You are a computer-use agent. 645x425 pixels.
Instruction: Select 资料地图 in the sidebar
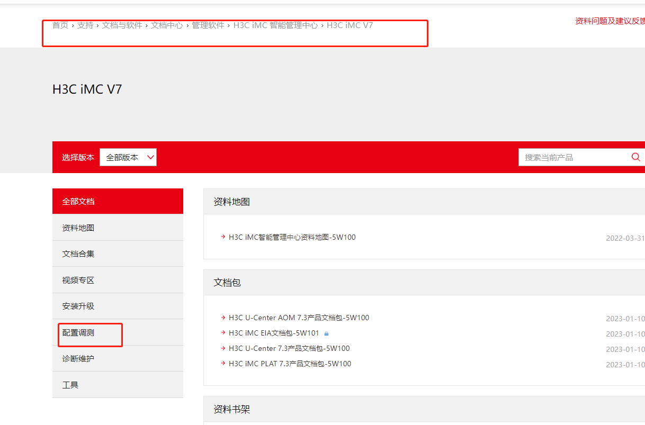[118, 228]
